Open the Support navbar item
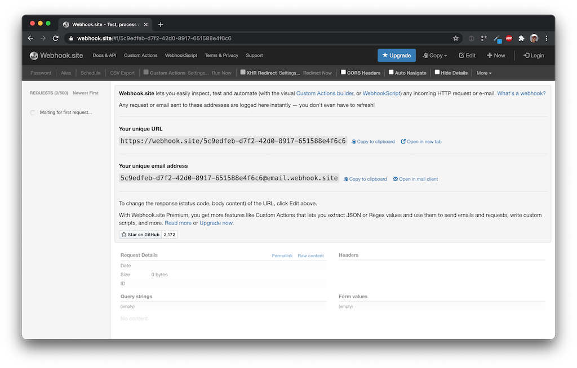Image resolution: width=577 pixels, height=368 pixels. click(x=254, y=56)
